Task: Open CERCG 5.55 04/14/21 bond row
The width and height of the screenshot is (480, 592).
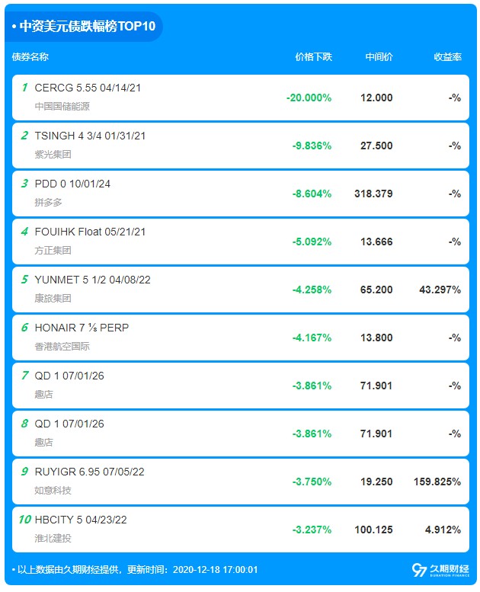Action: point(241,98)
